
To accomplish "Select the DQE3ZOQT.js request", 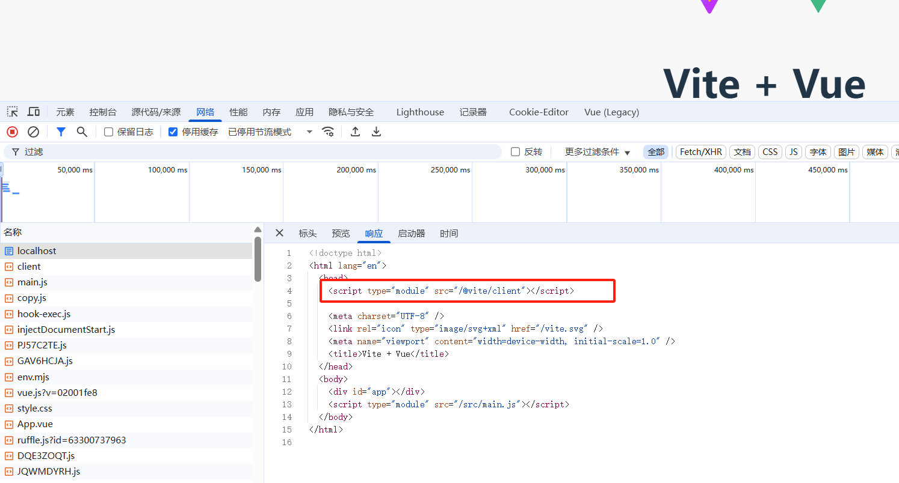I will pyautogui.click(x=126, y=456).
